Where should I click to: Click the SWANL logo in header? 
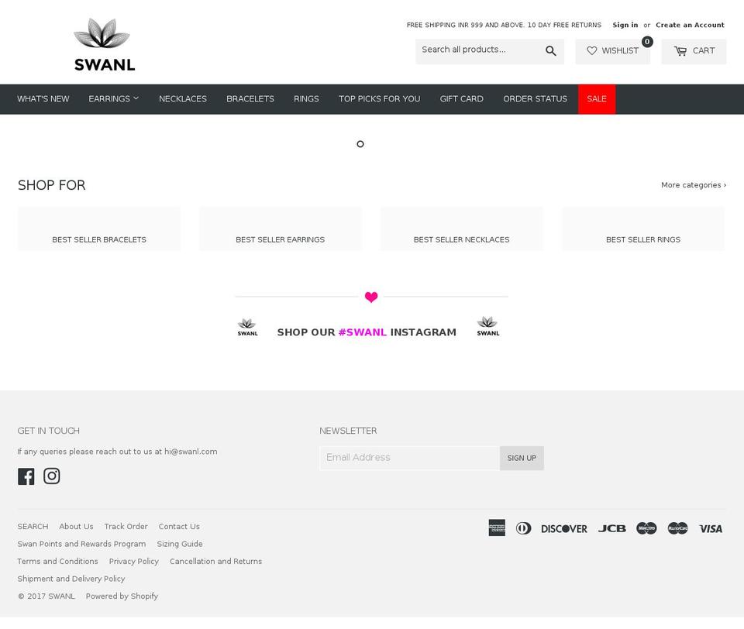(104, 45)
